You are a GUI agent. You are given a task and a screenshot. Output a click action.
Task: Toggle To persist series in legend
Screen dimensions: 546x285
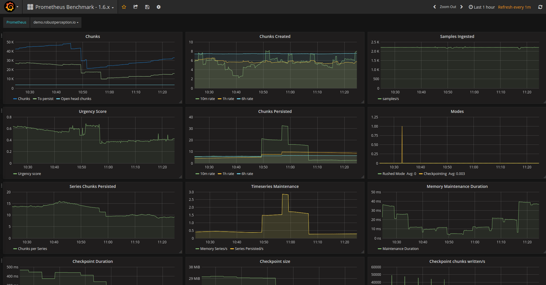point(45,99)
